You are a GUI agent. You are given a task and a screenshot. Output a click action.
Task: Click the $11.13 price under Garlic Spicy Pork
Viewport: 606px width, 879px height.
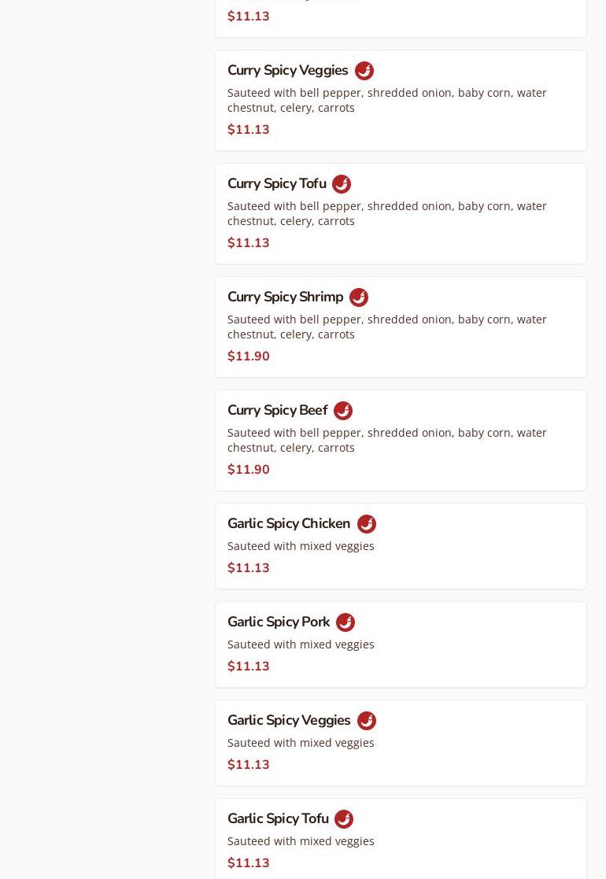tap(249, 667)
